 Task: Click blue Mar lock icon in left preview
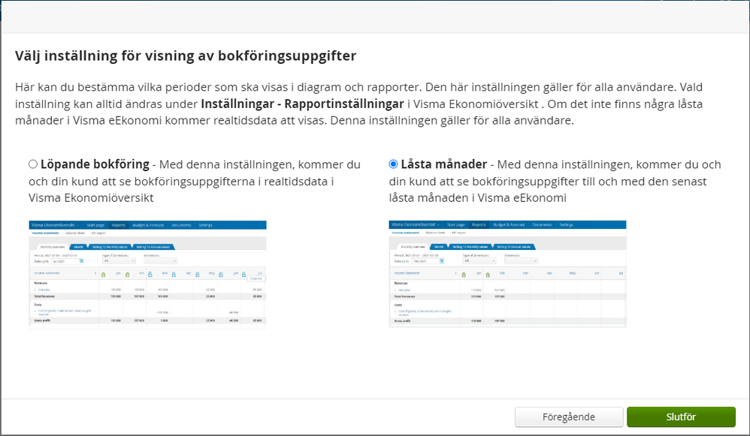[x=150, y=275]
